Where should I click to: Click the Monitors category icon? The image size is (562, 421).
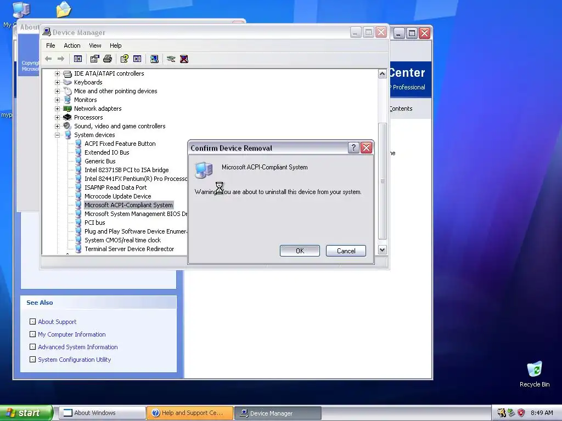(x=68, y=100)
